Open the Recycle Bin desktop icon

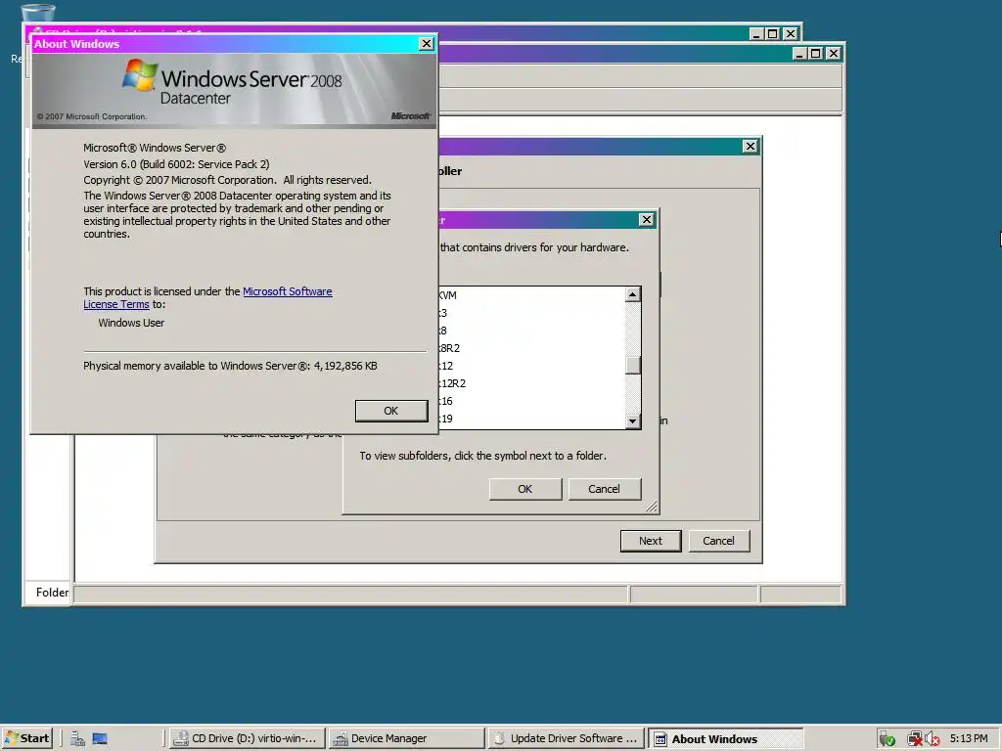point(37,13)
